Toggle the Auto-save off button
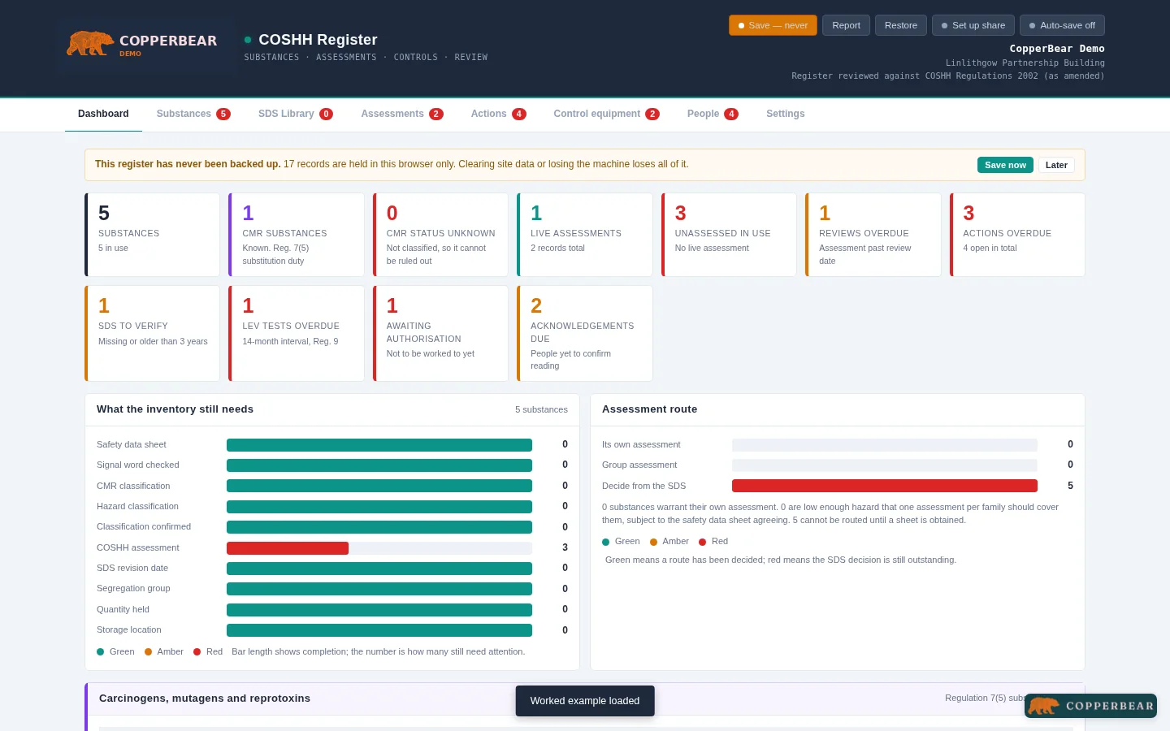The image size is (1170, 731). [x=1062, y=25]
